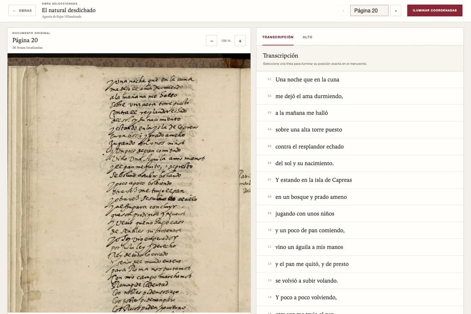Select line 06 'del sol y su nacimiento.'
This screenshot has height=314, width=471.
click(x=360, y=163)
